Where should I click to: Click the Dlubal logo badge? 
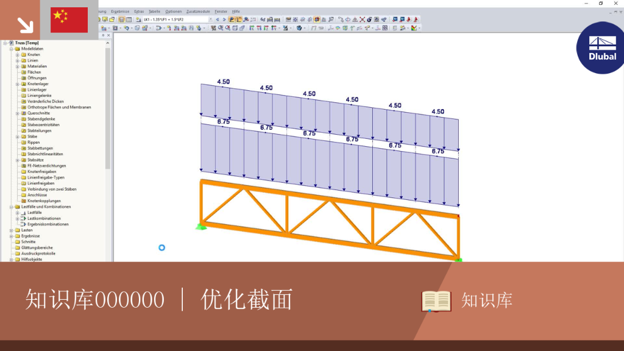601,48
